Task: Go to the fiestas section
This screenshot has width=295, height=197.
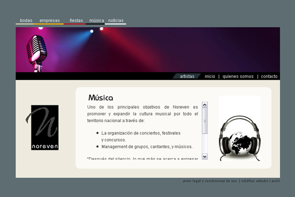Action: tap(76, 21)
